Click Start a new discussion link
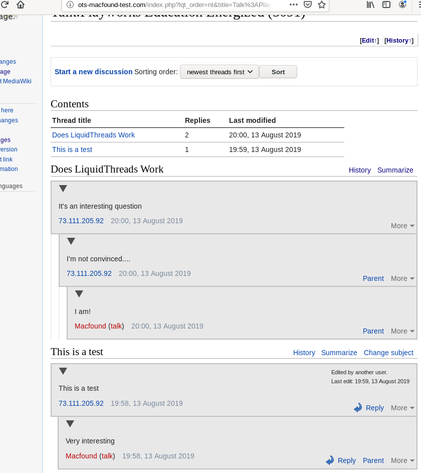Viewport: 421px width, 473px height. pyautogui.click(x=93, y=72)
